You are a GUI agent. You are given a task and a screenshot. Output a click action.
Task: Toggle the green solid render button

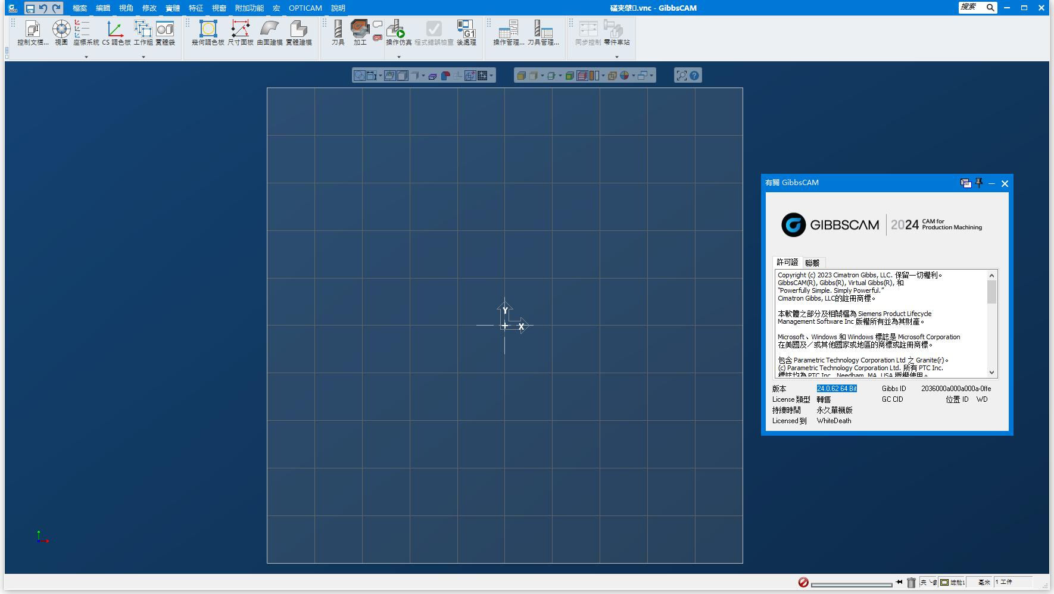click(570, 76)
